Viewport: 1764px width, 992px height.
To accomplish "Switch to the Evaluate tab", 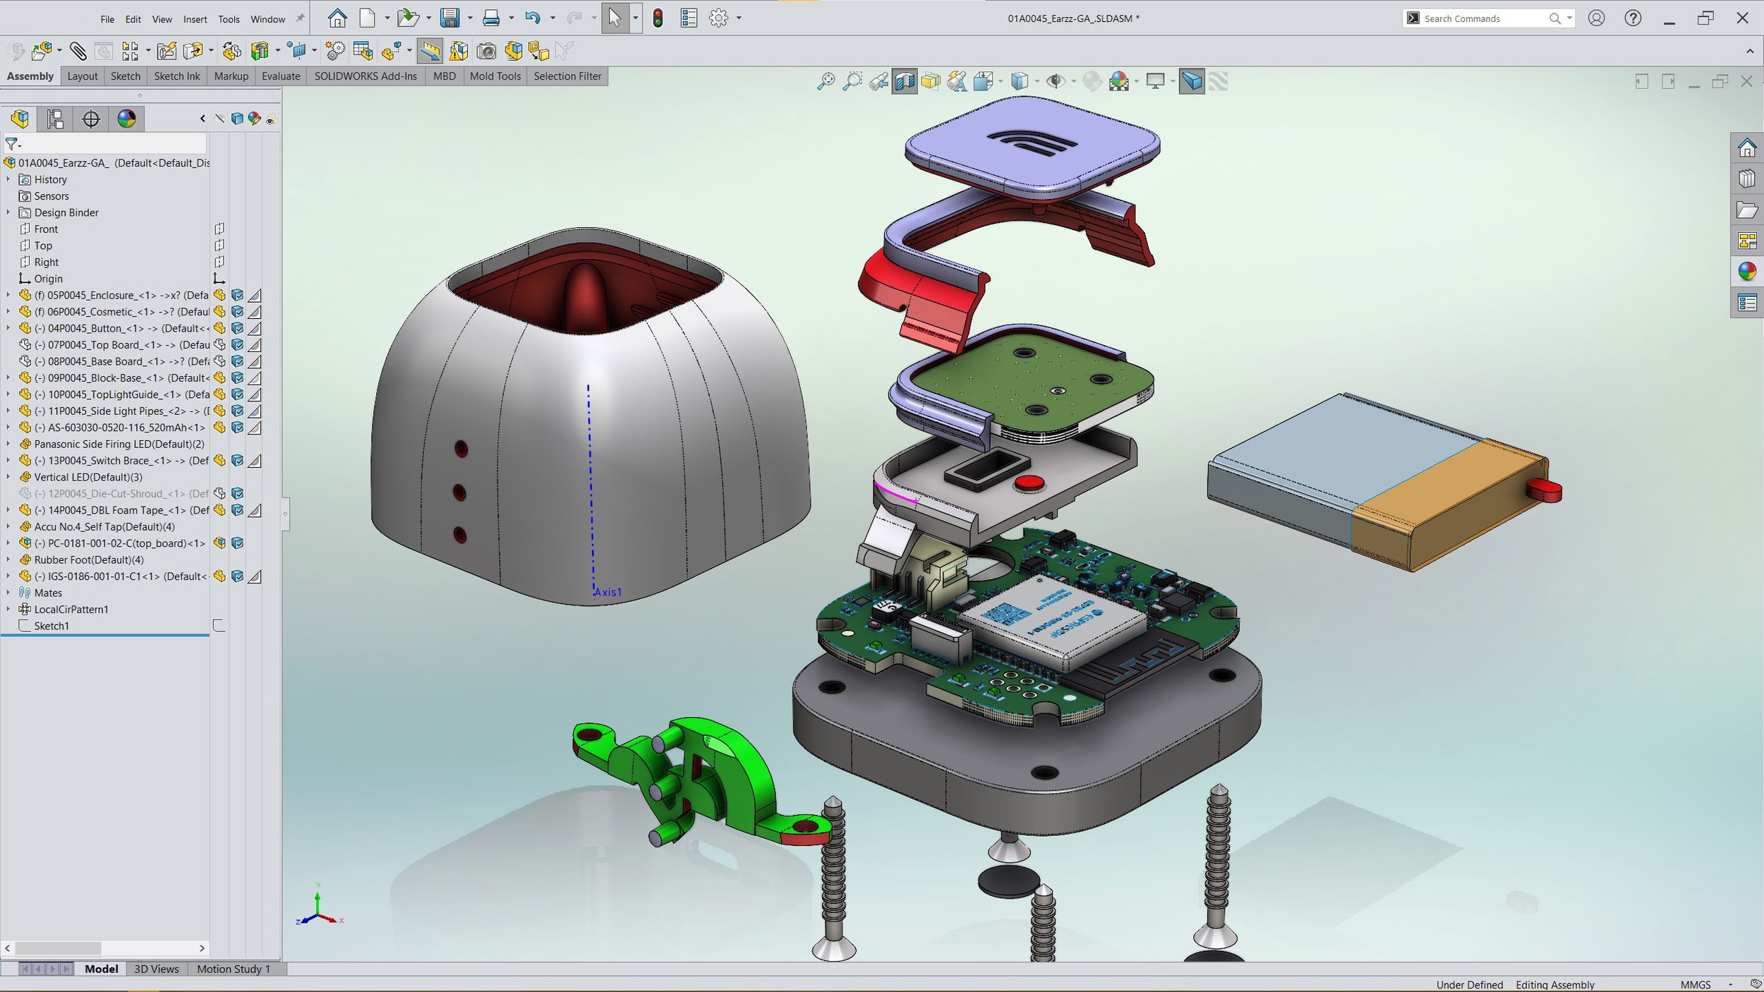I will pos(280,76).
